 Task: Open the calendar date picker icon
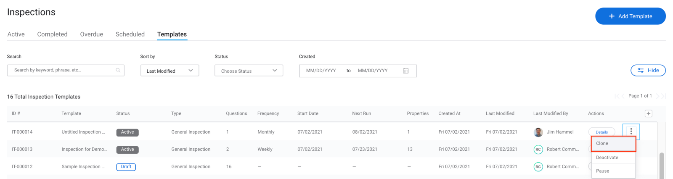click(x=406, y=71)
